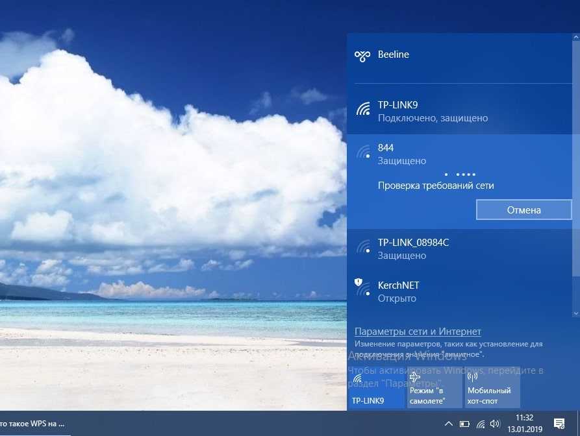Screen dimensions: 580x436
Task: Click the Wi-Fi signal icon beside 844
Action: click(363, 154)
